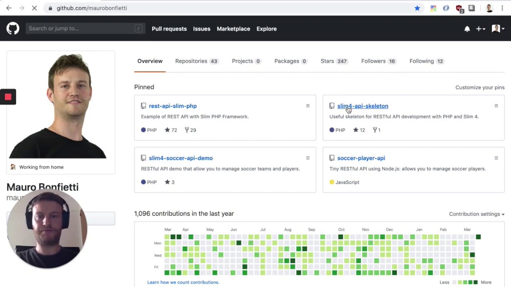
Task: Click the lightest gray legend square
Action: click(x=454, y=282)
